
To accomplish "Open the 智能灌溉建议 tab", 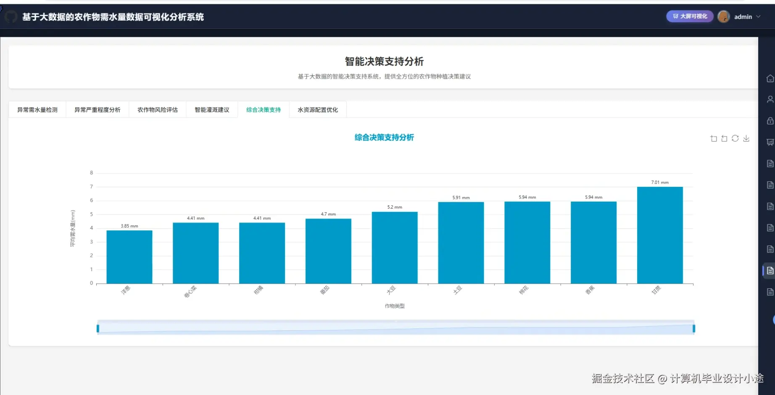I will click(211, 110).
